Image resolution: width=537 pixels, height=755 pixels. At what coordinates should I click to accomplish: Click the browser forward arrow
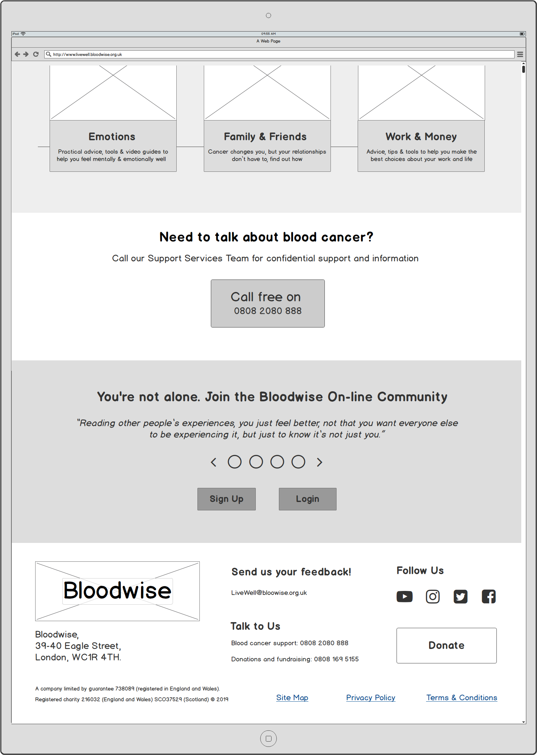[x=26, y=54]
